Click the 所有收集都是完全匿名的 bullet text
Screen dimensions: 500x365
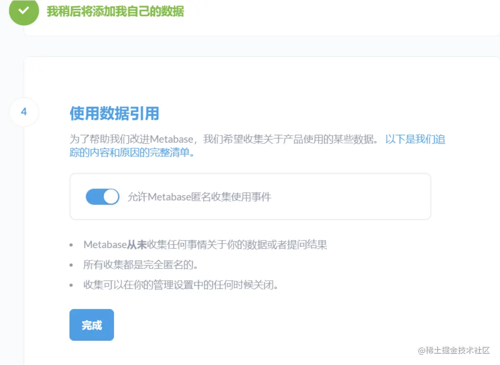click(141, 265)
